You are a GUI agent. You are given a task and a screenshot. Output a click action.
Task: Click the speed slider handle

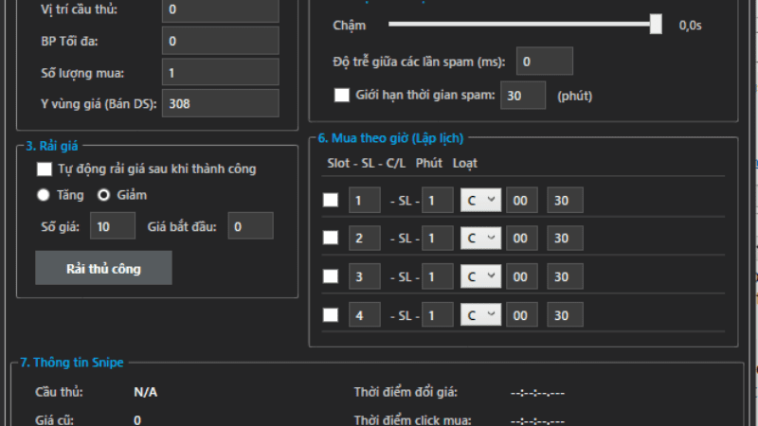[x=656, y=26]
